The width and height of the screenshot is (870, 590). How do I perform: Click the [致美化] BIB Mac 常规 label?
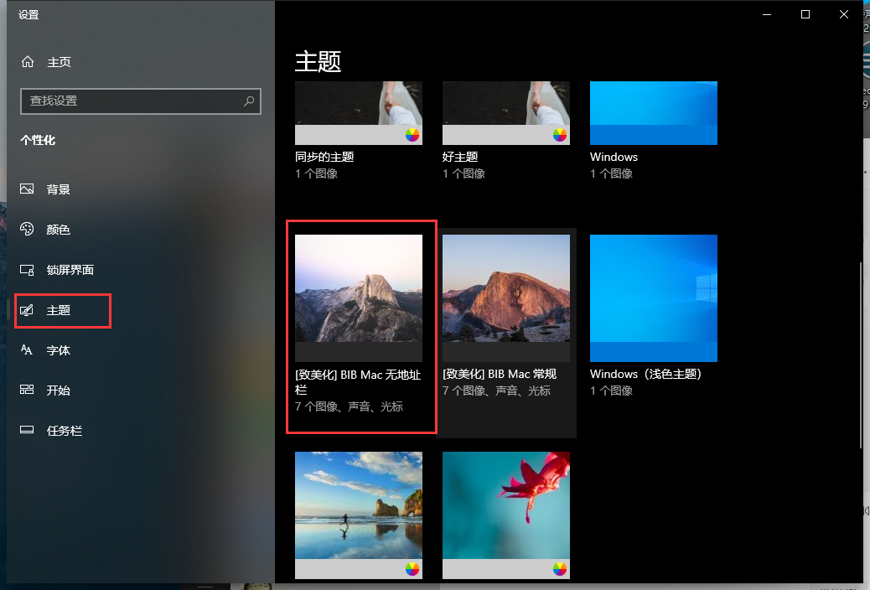(x=500, y=374)
